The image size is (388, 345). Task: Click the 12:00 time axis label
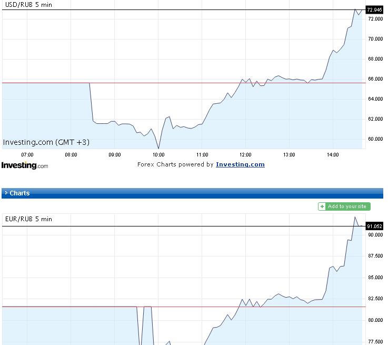coord(245,155)
